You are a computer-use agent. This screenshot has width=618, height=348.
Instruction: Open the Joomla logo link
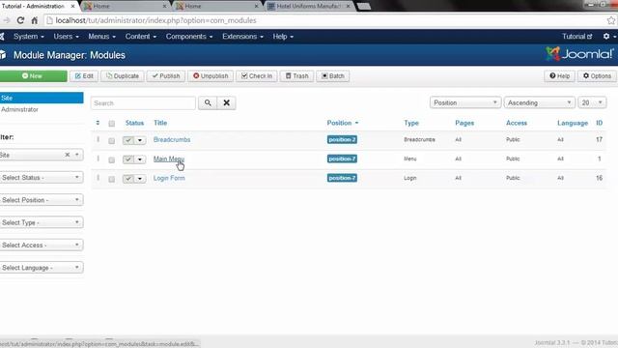tap(579, 54)
